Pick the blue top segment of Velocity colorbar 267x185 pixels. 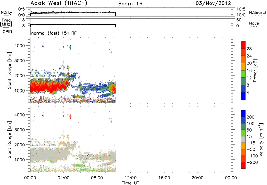pyautogui.click(x=243, y=114)
